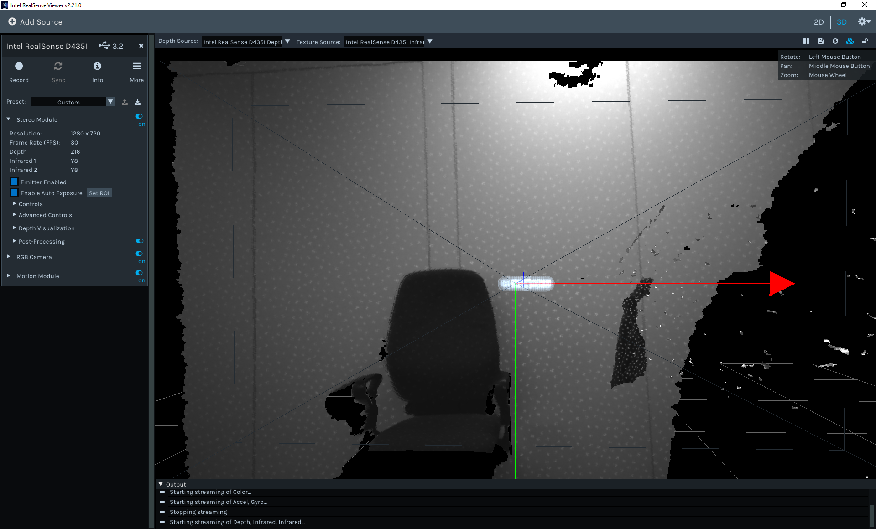The image size is (876, 529).
Task: Uncheck the Enable Auto Exposure checkbox
Action: point(14,192)
